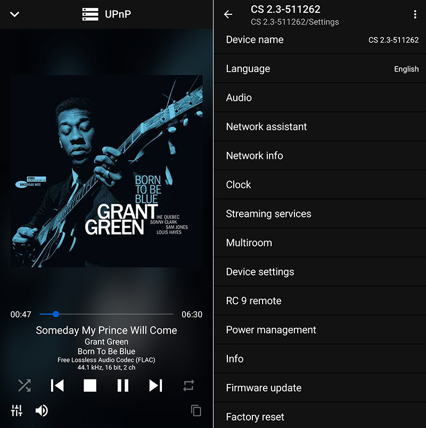Open the Audio settings
This screenshot has height=428, width=426.
[x=320, y=98]
